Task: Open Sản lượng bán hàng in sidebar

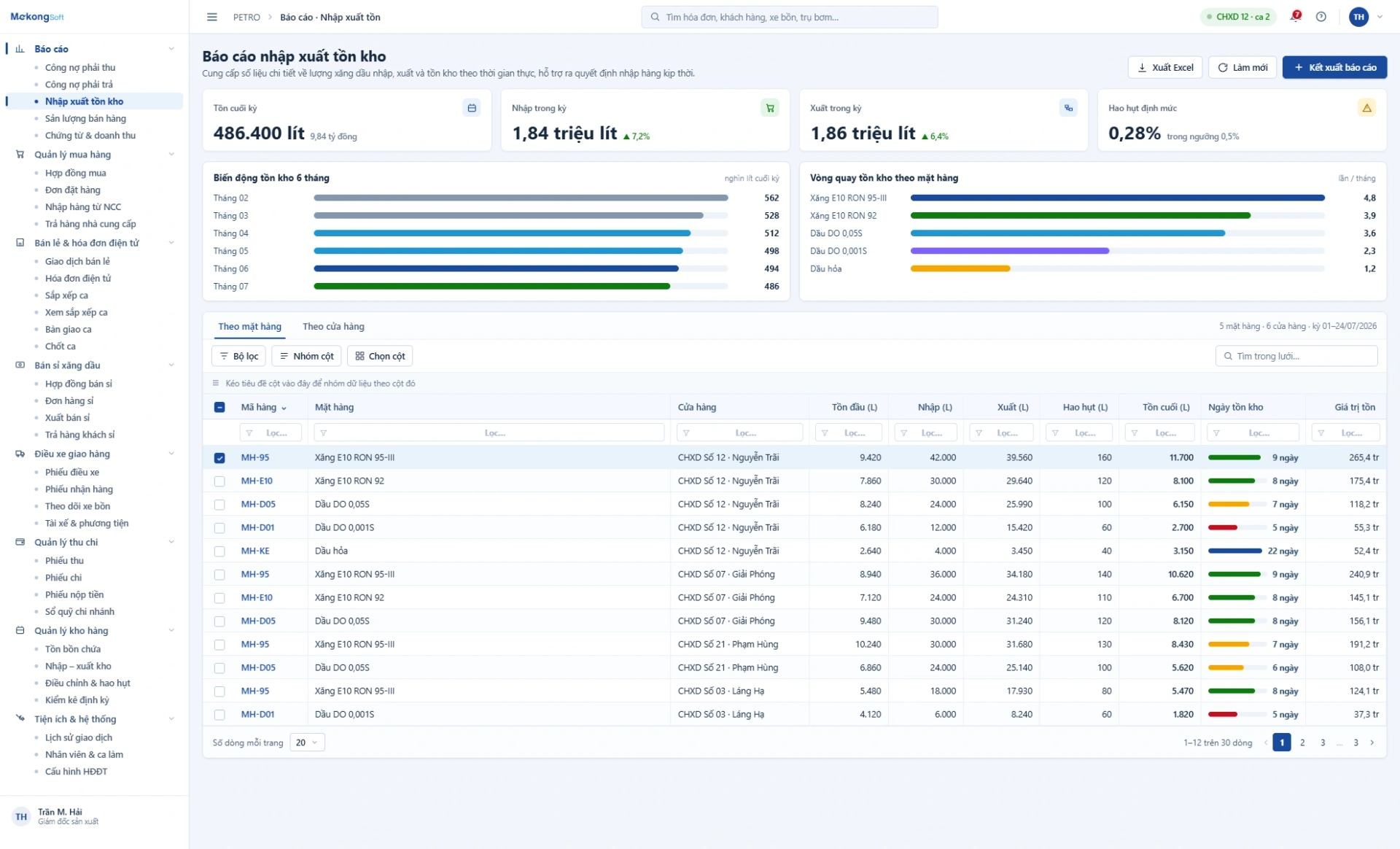Action: tap(85, 118)
